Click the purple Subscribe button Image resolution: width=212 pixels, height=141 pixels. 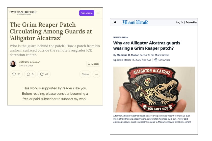click(x=87, y=13)
